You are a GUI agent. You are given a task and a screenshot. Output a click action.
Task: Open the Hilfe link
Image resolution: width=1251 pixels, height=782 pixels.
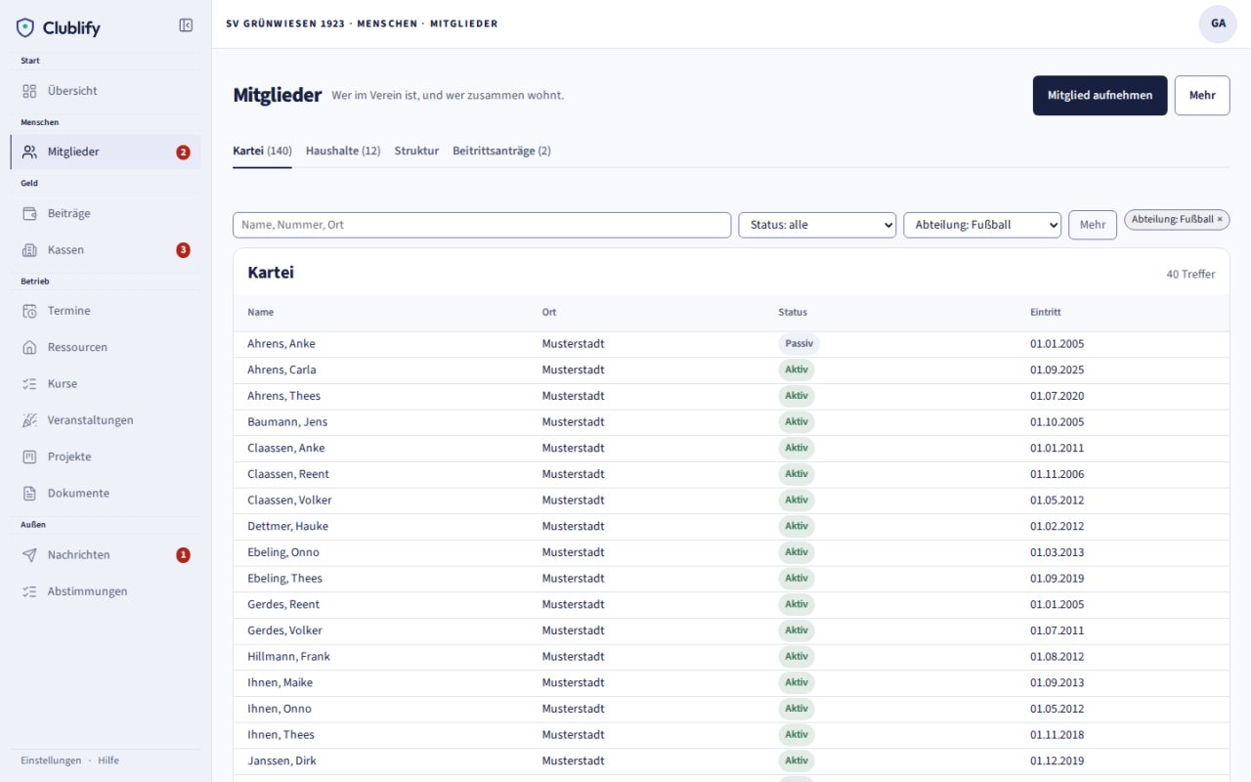[108, 760]
